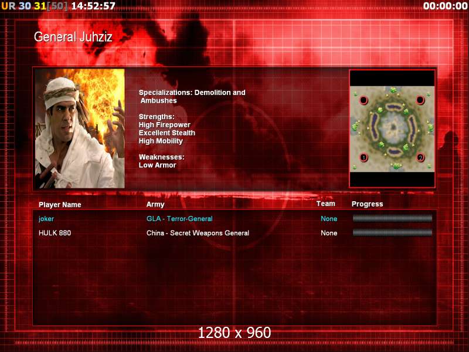Click the Army column header
Image resolution: width=469 pixels, height=352 pixels.
click(155, 205)
